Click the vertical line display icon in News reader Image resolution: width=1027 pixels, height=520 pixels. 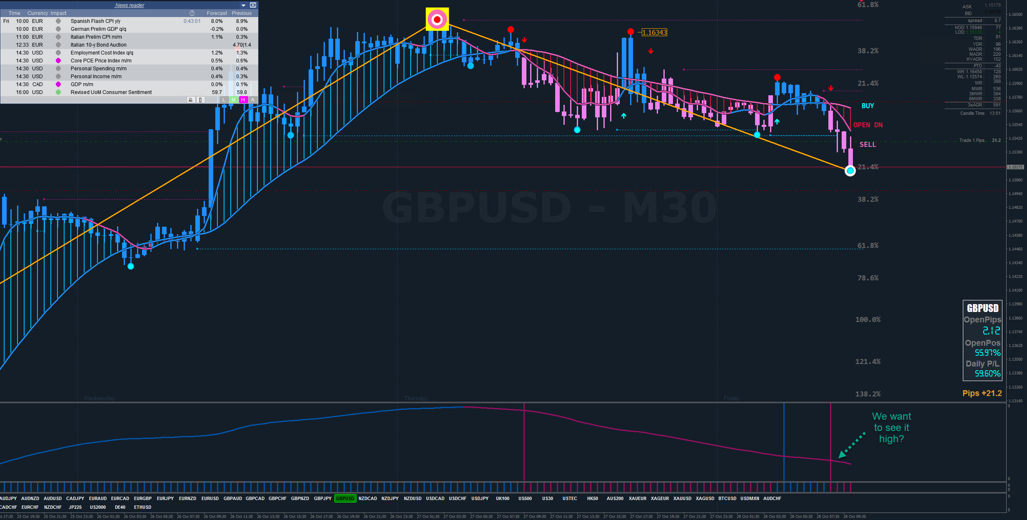coord(200,99)
